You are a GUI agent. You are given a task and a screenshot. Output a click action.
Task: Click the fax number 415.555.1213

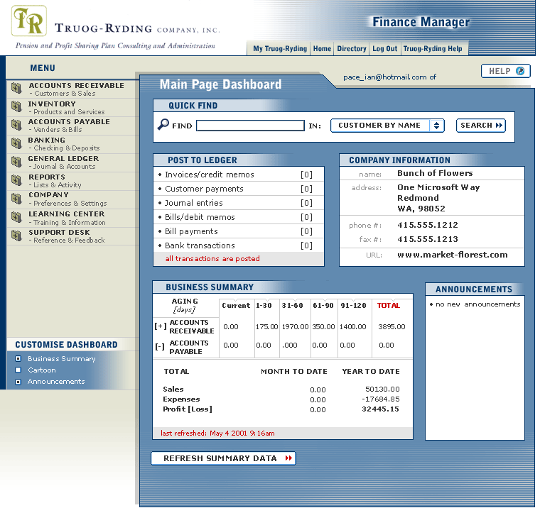tap(428, 239)
